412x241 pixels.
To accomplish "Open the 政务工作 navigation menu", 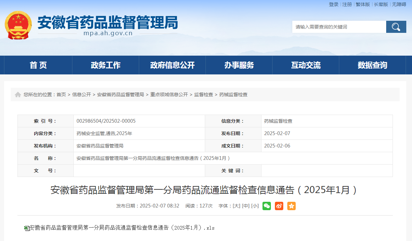I will point(106,65).
